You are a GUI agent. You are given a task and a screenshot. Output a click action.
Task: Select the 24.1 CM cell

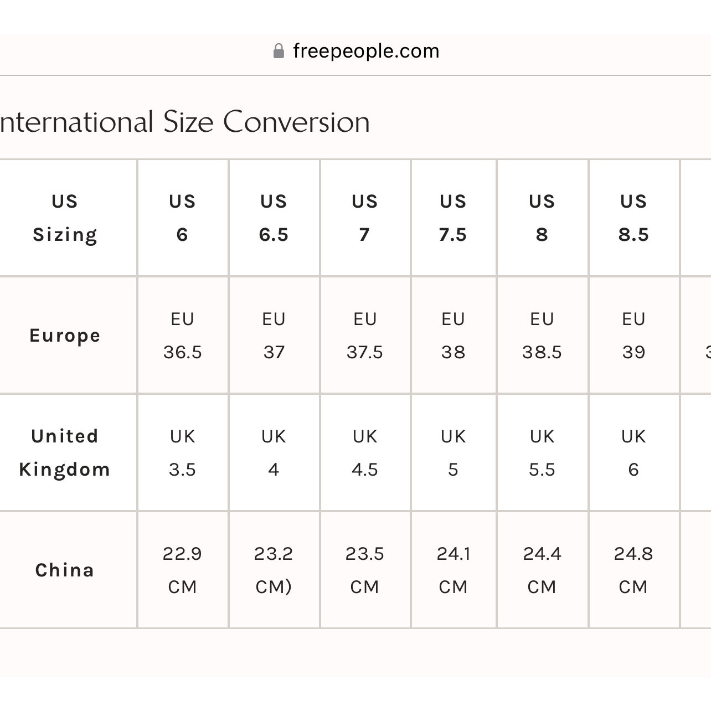[x=454, y=570]
